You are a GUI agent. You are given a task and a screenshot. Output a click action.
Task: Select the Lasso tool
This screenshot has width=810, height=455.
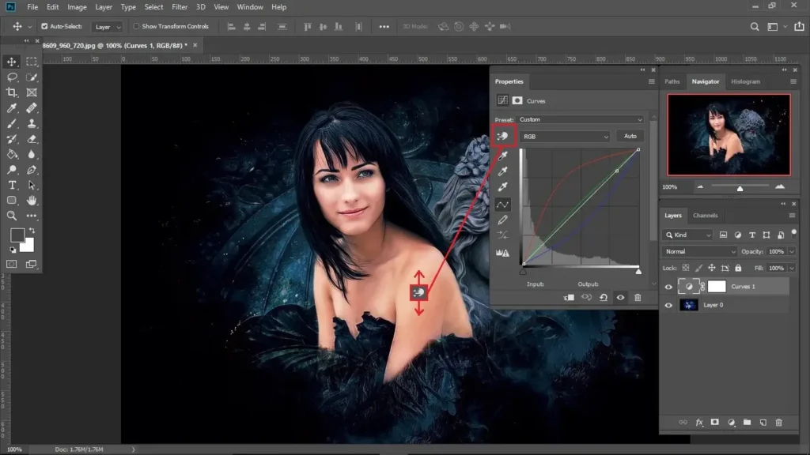pyautogui.click(x=11, y=77)
